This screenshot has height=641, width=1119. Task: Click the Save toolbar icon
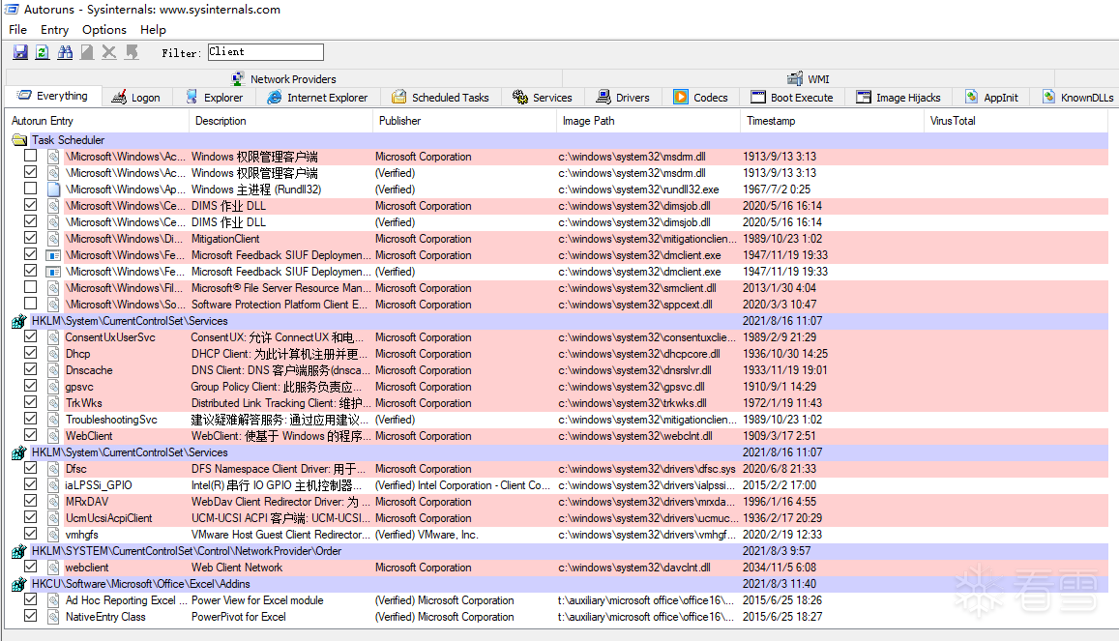(x=20, y=52)
